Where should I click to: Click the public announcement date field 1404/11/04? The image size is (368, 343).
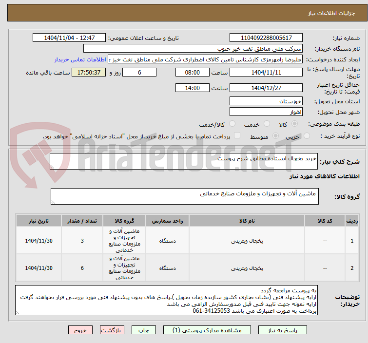tap(69, 38)
